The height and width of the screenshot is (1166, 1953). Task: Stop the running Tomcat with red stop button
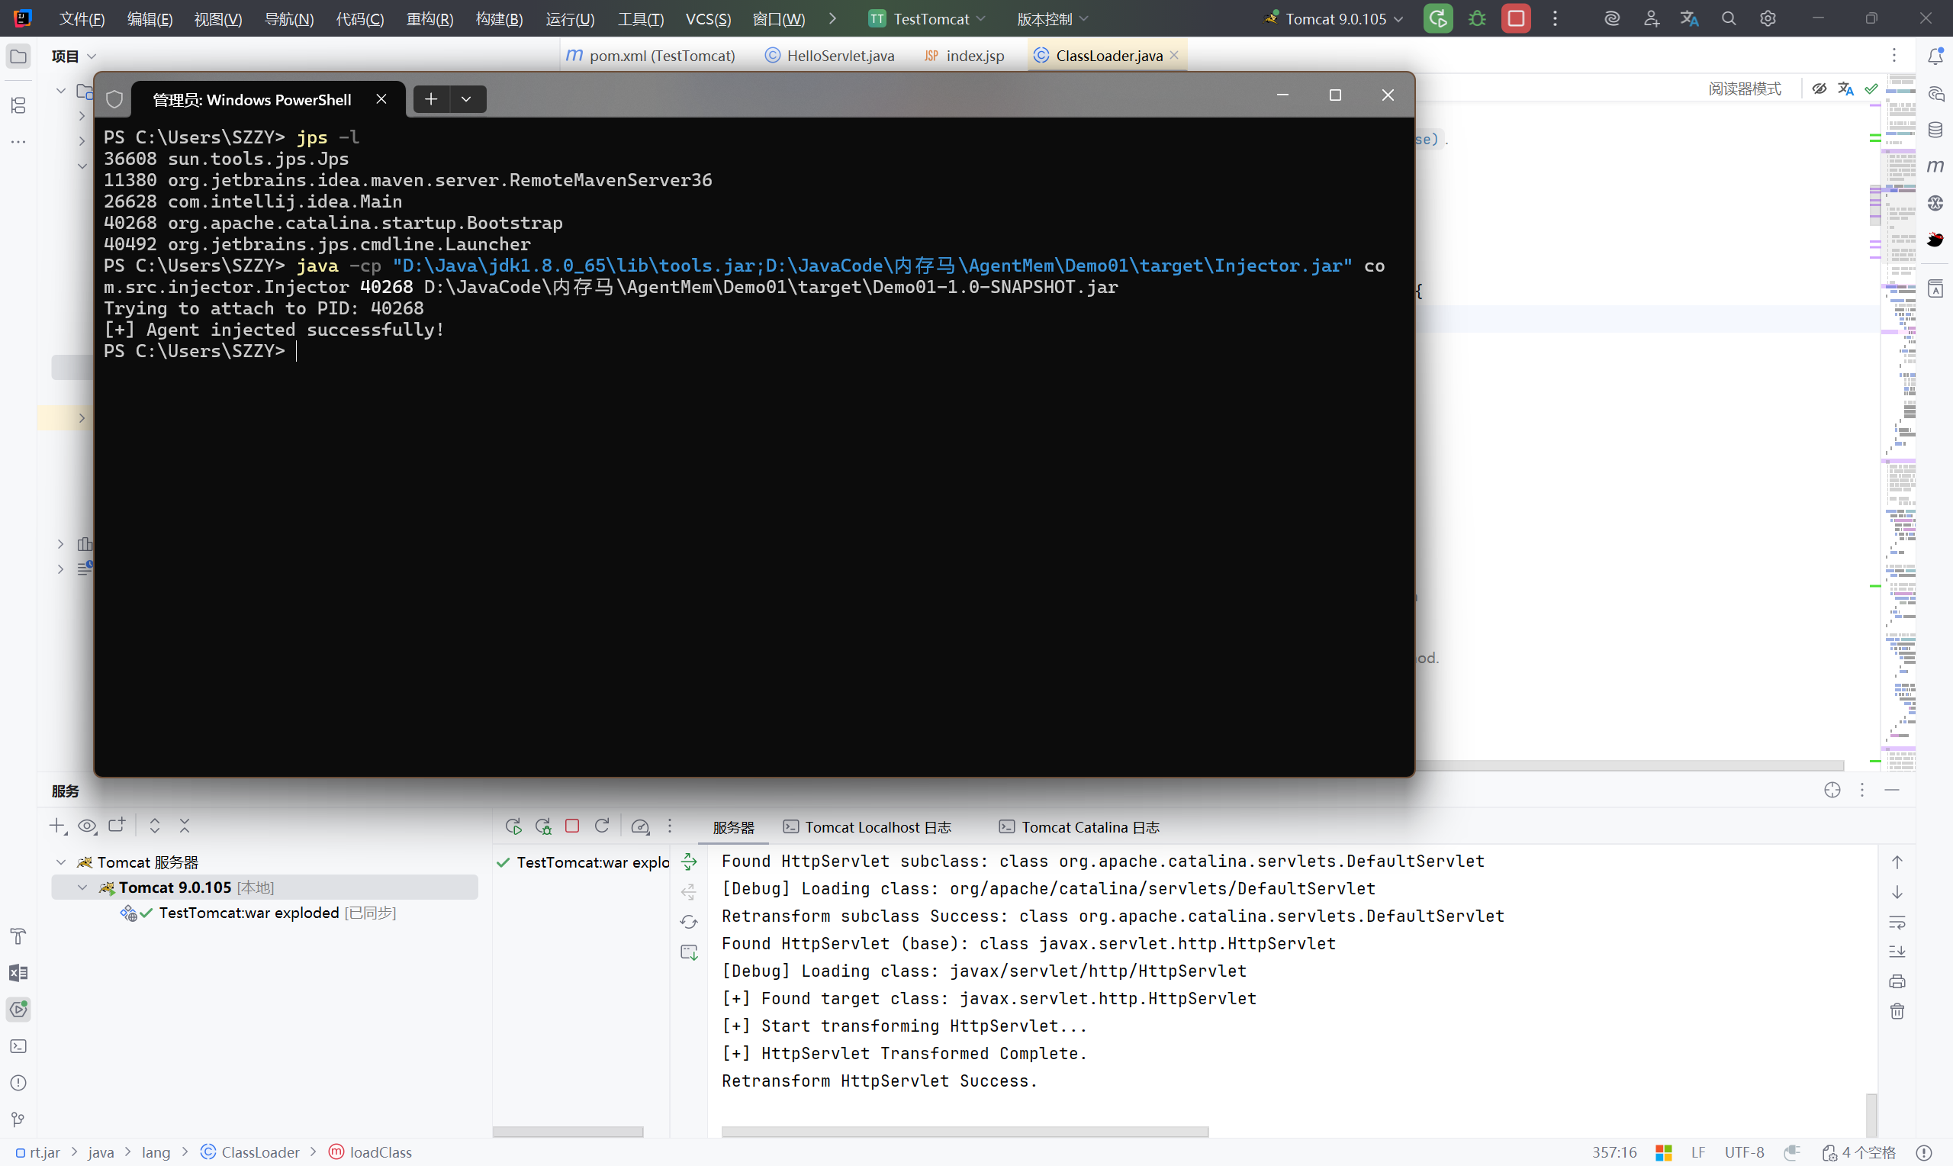(x=1516, y=19)
